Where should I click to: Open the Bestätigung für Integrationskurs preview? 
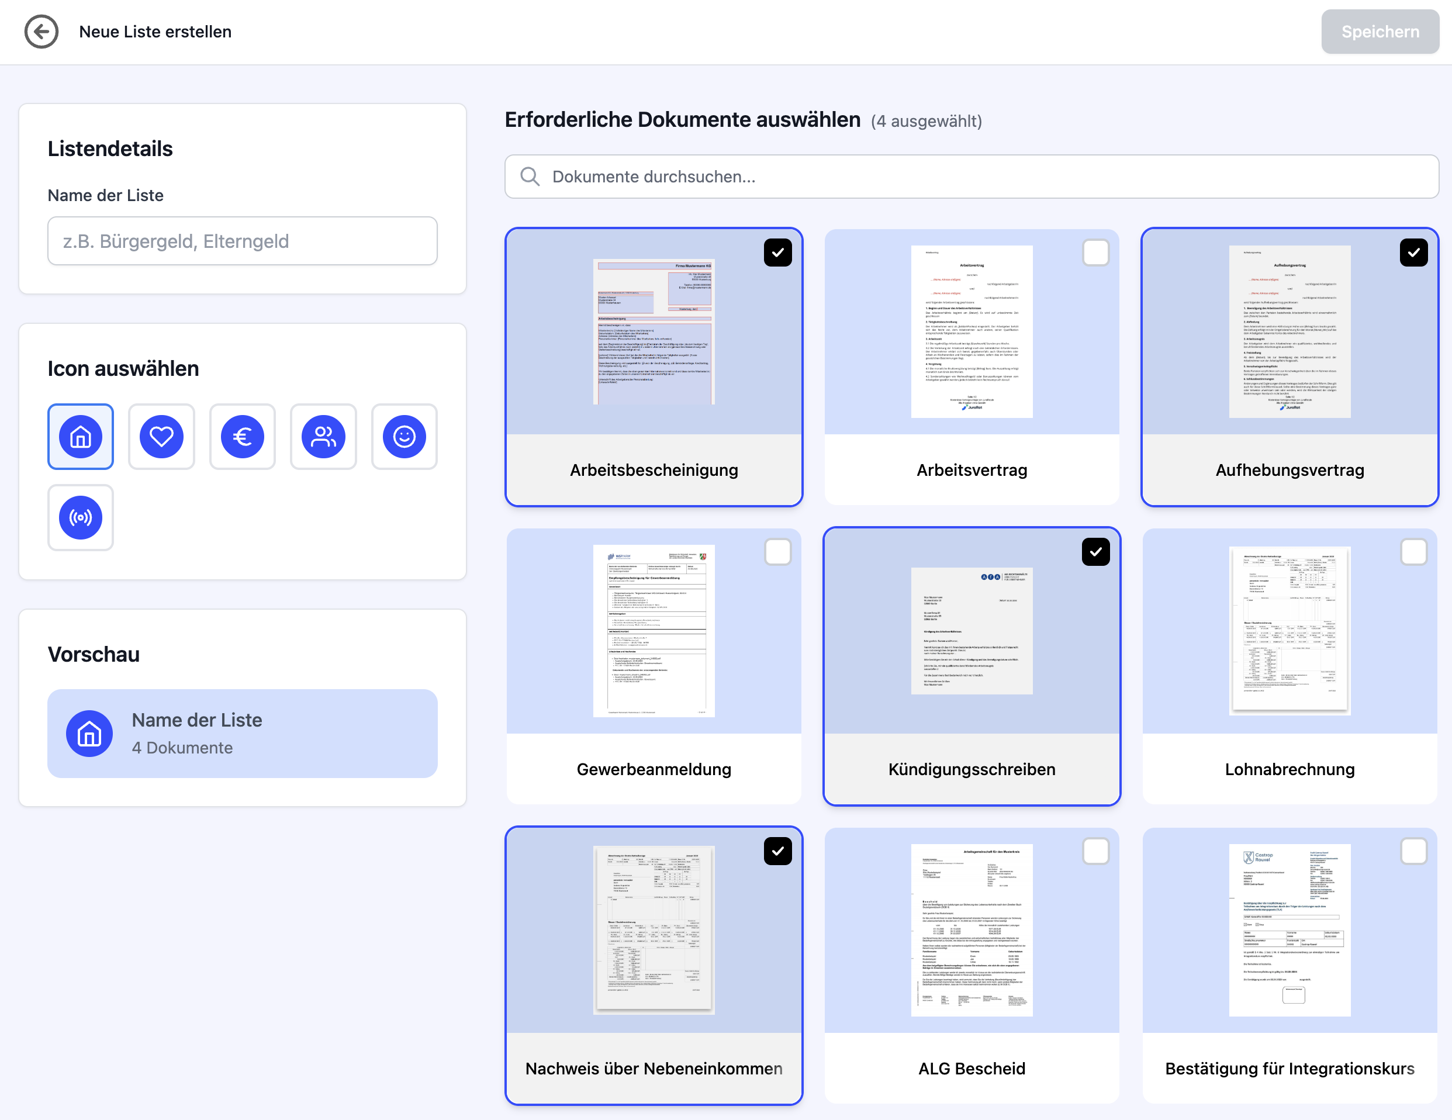click(1288, 931)
